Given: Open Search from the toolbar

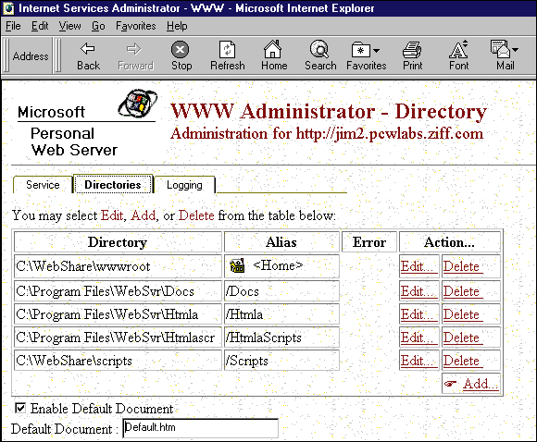Looking at the screenshot, I should (319, 49).
